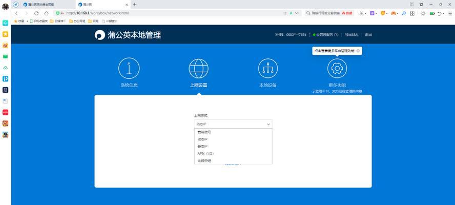The width and height of the screenshot is (455, 205).
Task: Click the blue P sidebar icon
Action: (5, 79)
